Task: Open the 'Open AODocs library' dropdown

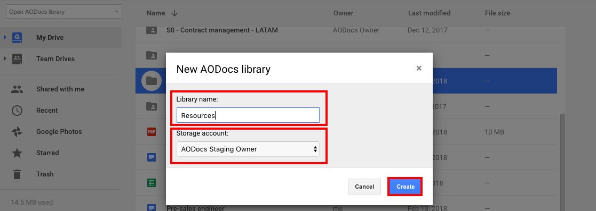Action: click(64, 12)
